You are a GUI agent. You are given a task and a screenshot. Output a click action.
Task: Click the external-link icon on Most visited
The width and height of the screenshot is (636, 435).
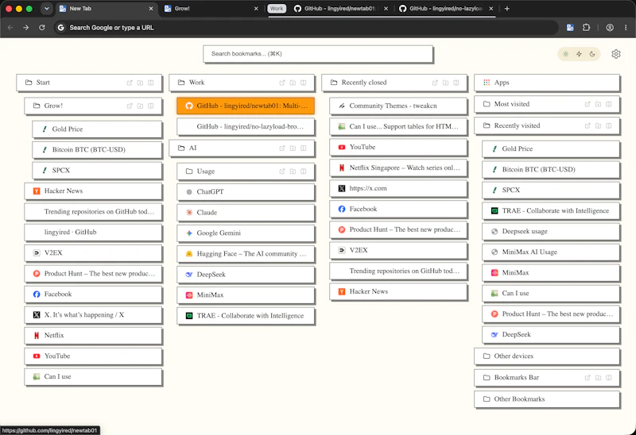pyautogui.click(x=588, y=104)
